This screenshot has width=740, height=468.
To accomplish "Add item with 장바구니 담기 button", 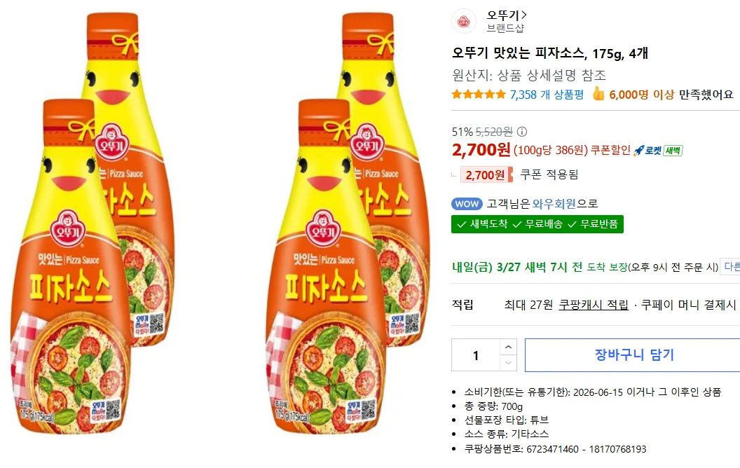I will [633, 355].
